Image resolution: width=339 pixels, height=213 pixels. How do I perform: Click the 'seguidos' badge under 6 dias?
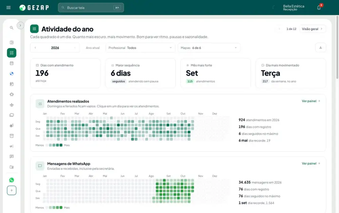click(x=118, y=81)
